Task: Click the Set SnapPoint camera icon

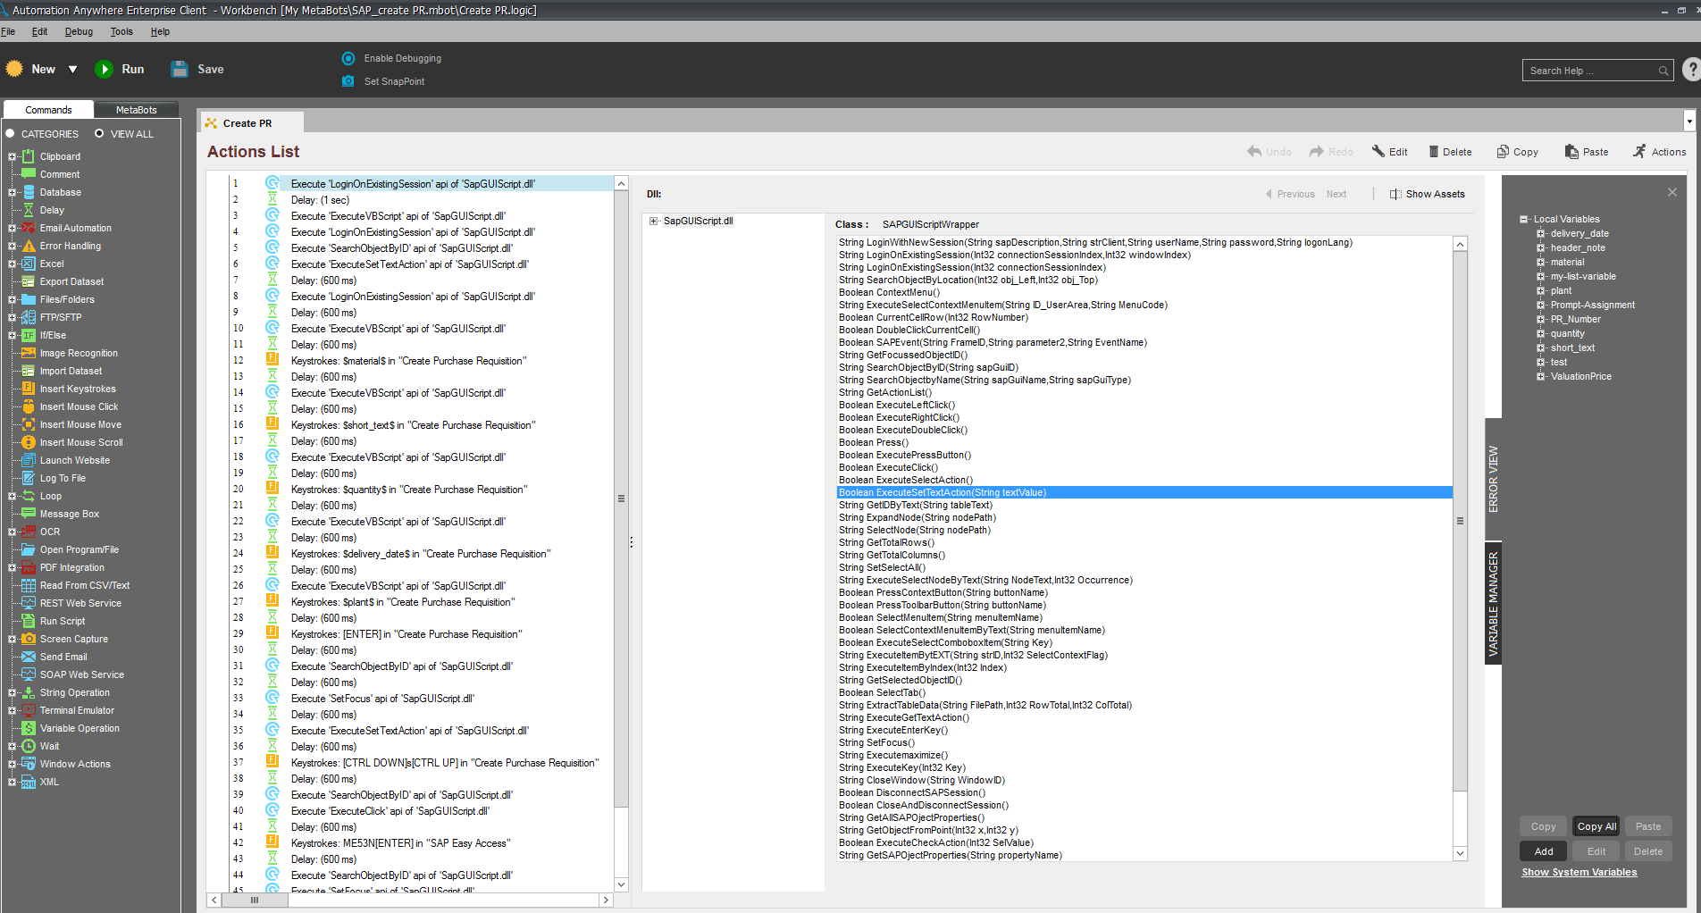Action: tap(348, 81)
